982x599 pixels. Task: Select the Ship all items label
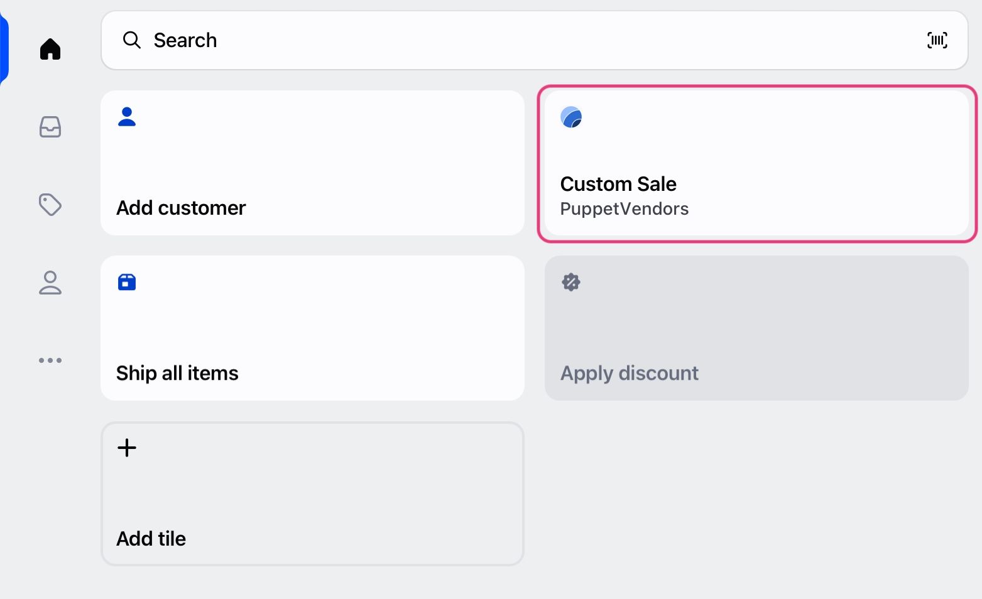click(177, 373)
